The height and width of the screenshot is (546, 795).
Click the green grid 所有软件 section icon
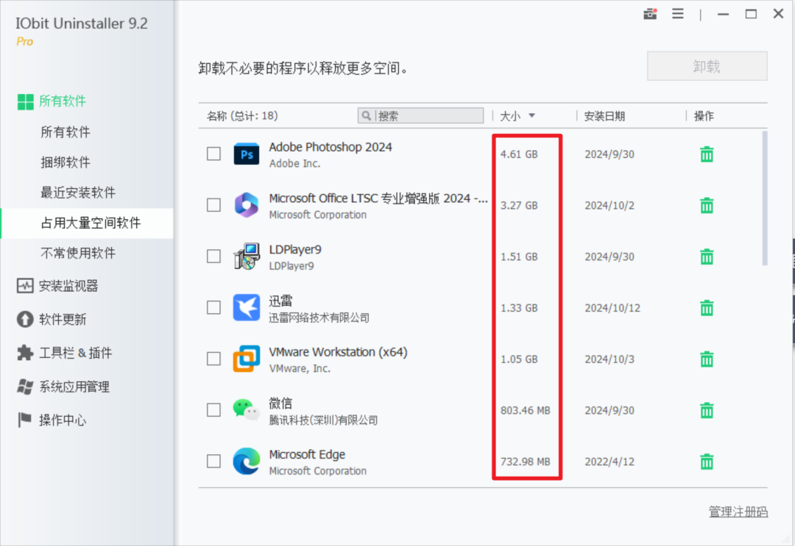25,101
